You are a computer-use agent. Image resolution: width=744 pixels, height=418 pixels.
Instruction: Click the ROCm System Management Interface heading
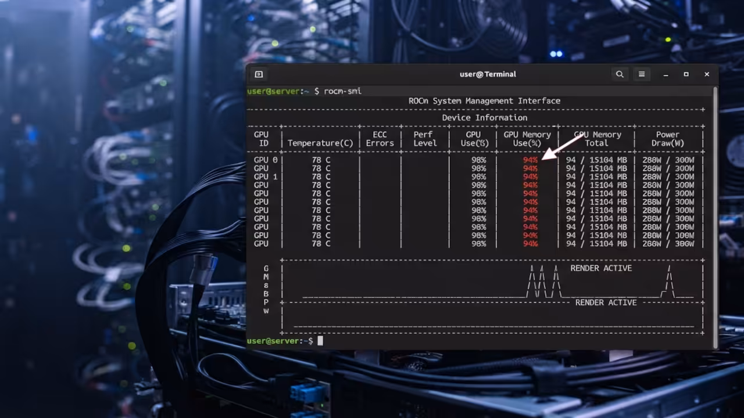click(484, 101)
